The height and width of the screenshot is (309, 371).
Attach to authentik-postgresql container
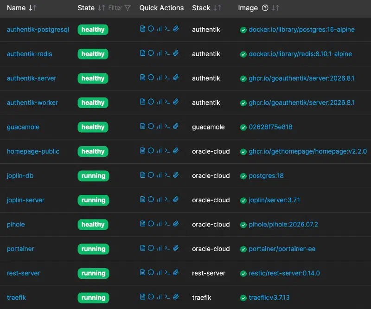pos(176,29)
